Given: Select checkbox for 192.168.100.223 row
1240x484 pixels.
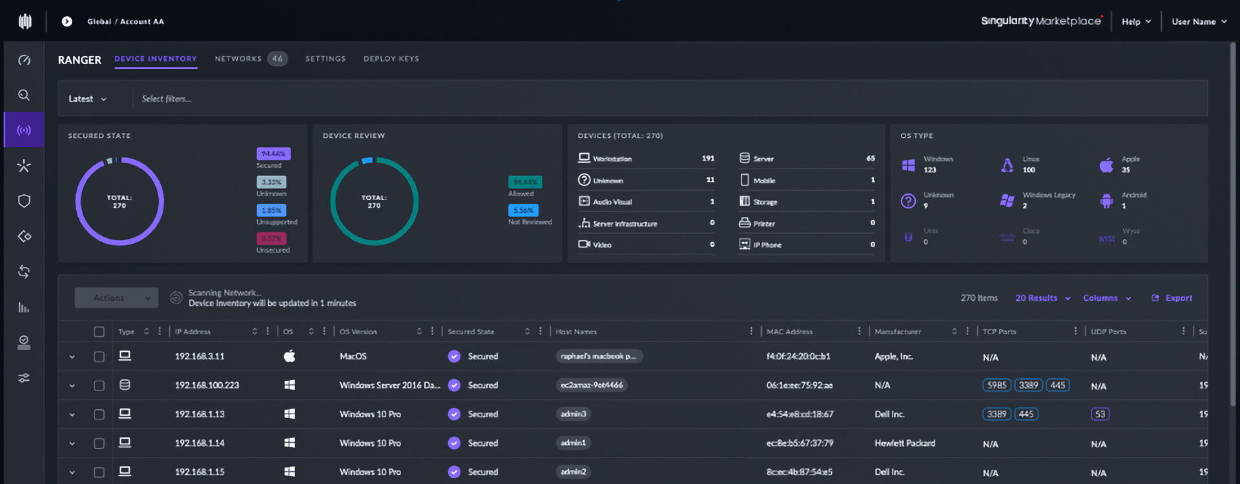Looking at the screenshot, I should pyautogui.click(x=99, y=385).
